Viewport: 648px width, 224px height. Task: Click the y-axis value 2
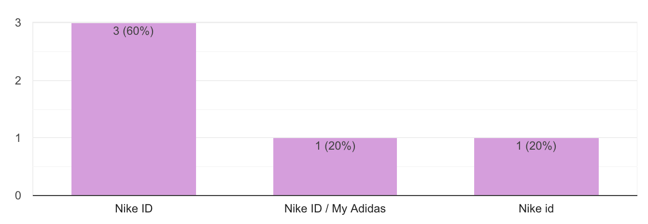tap(17, 80)
